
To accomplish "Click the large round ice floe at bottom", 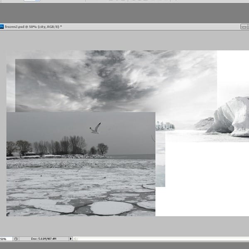I will click(110, 207).
